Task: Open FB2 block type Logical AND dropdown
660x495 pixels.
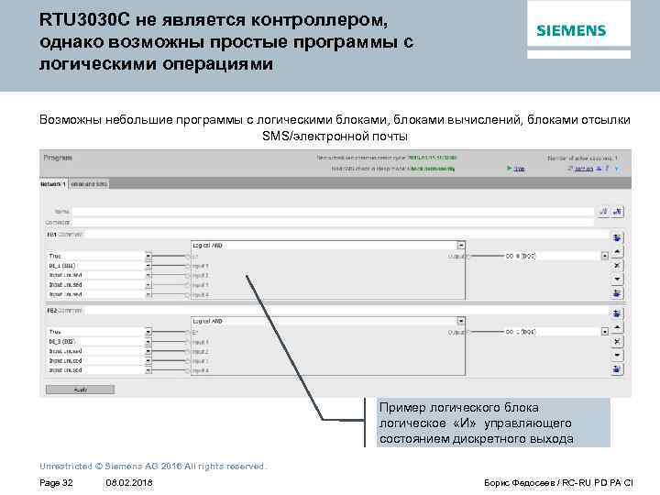Action: click(x=461, y=321)
